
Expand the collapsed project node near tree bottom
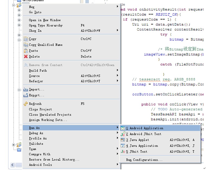pyautogui.click(x=14, y=145)
